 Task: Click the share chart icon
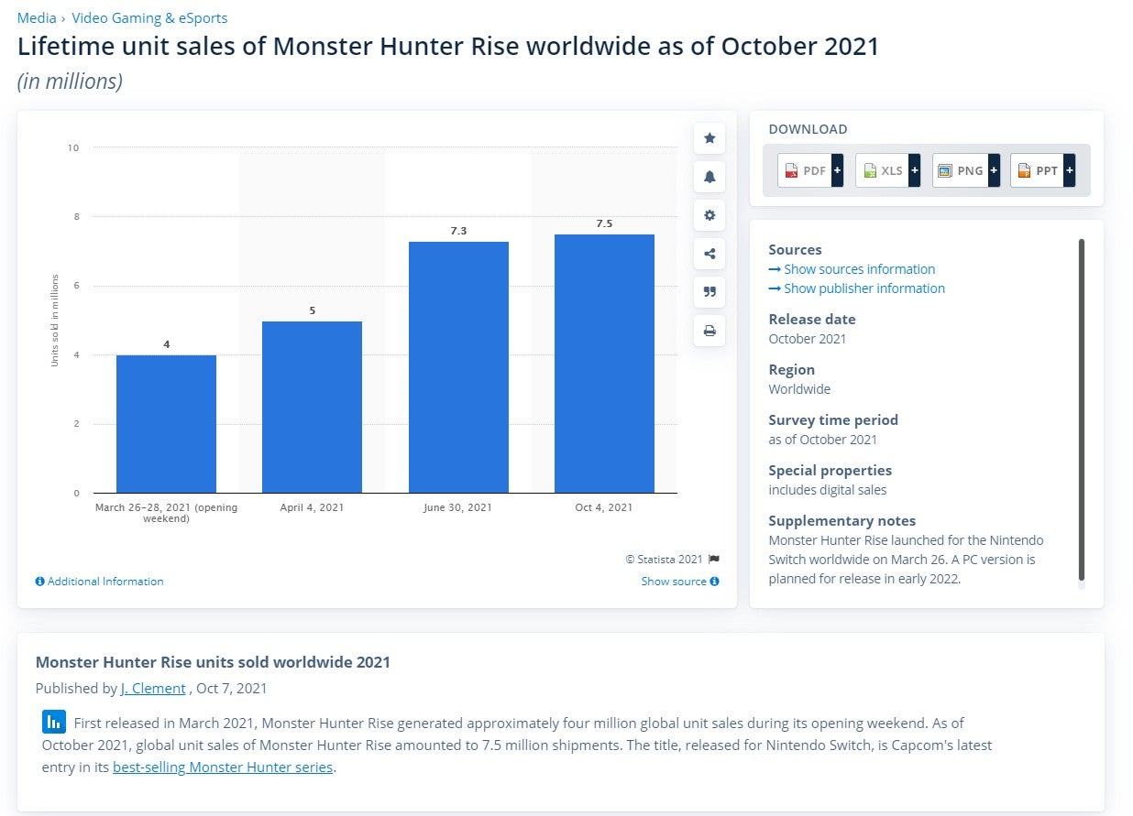tap(709, 254)
